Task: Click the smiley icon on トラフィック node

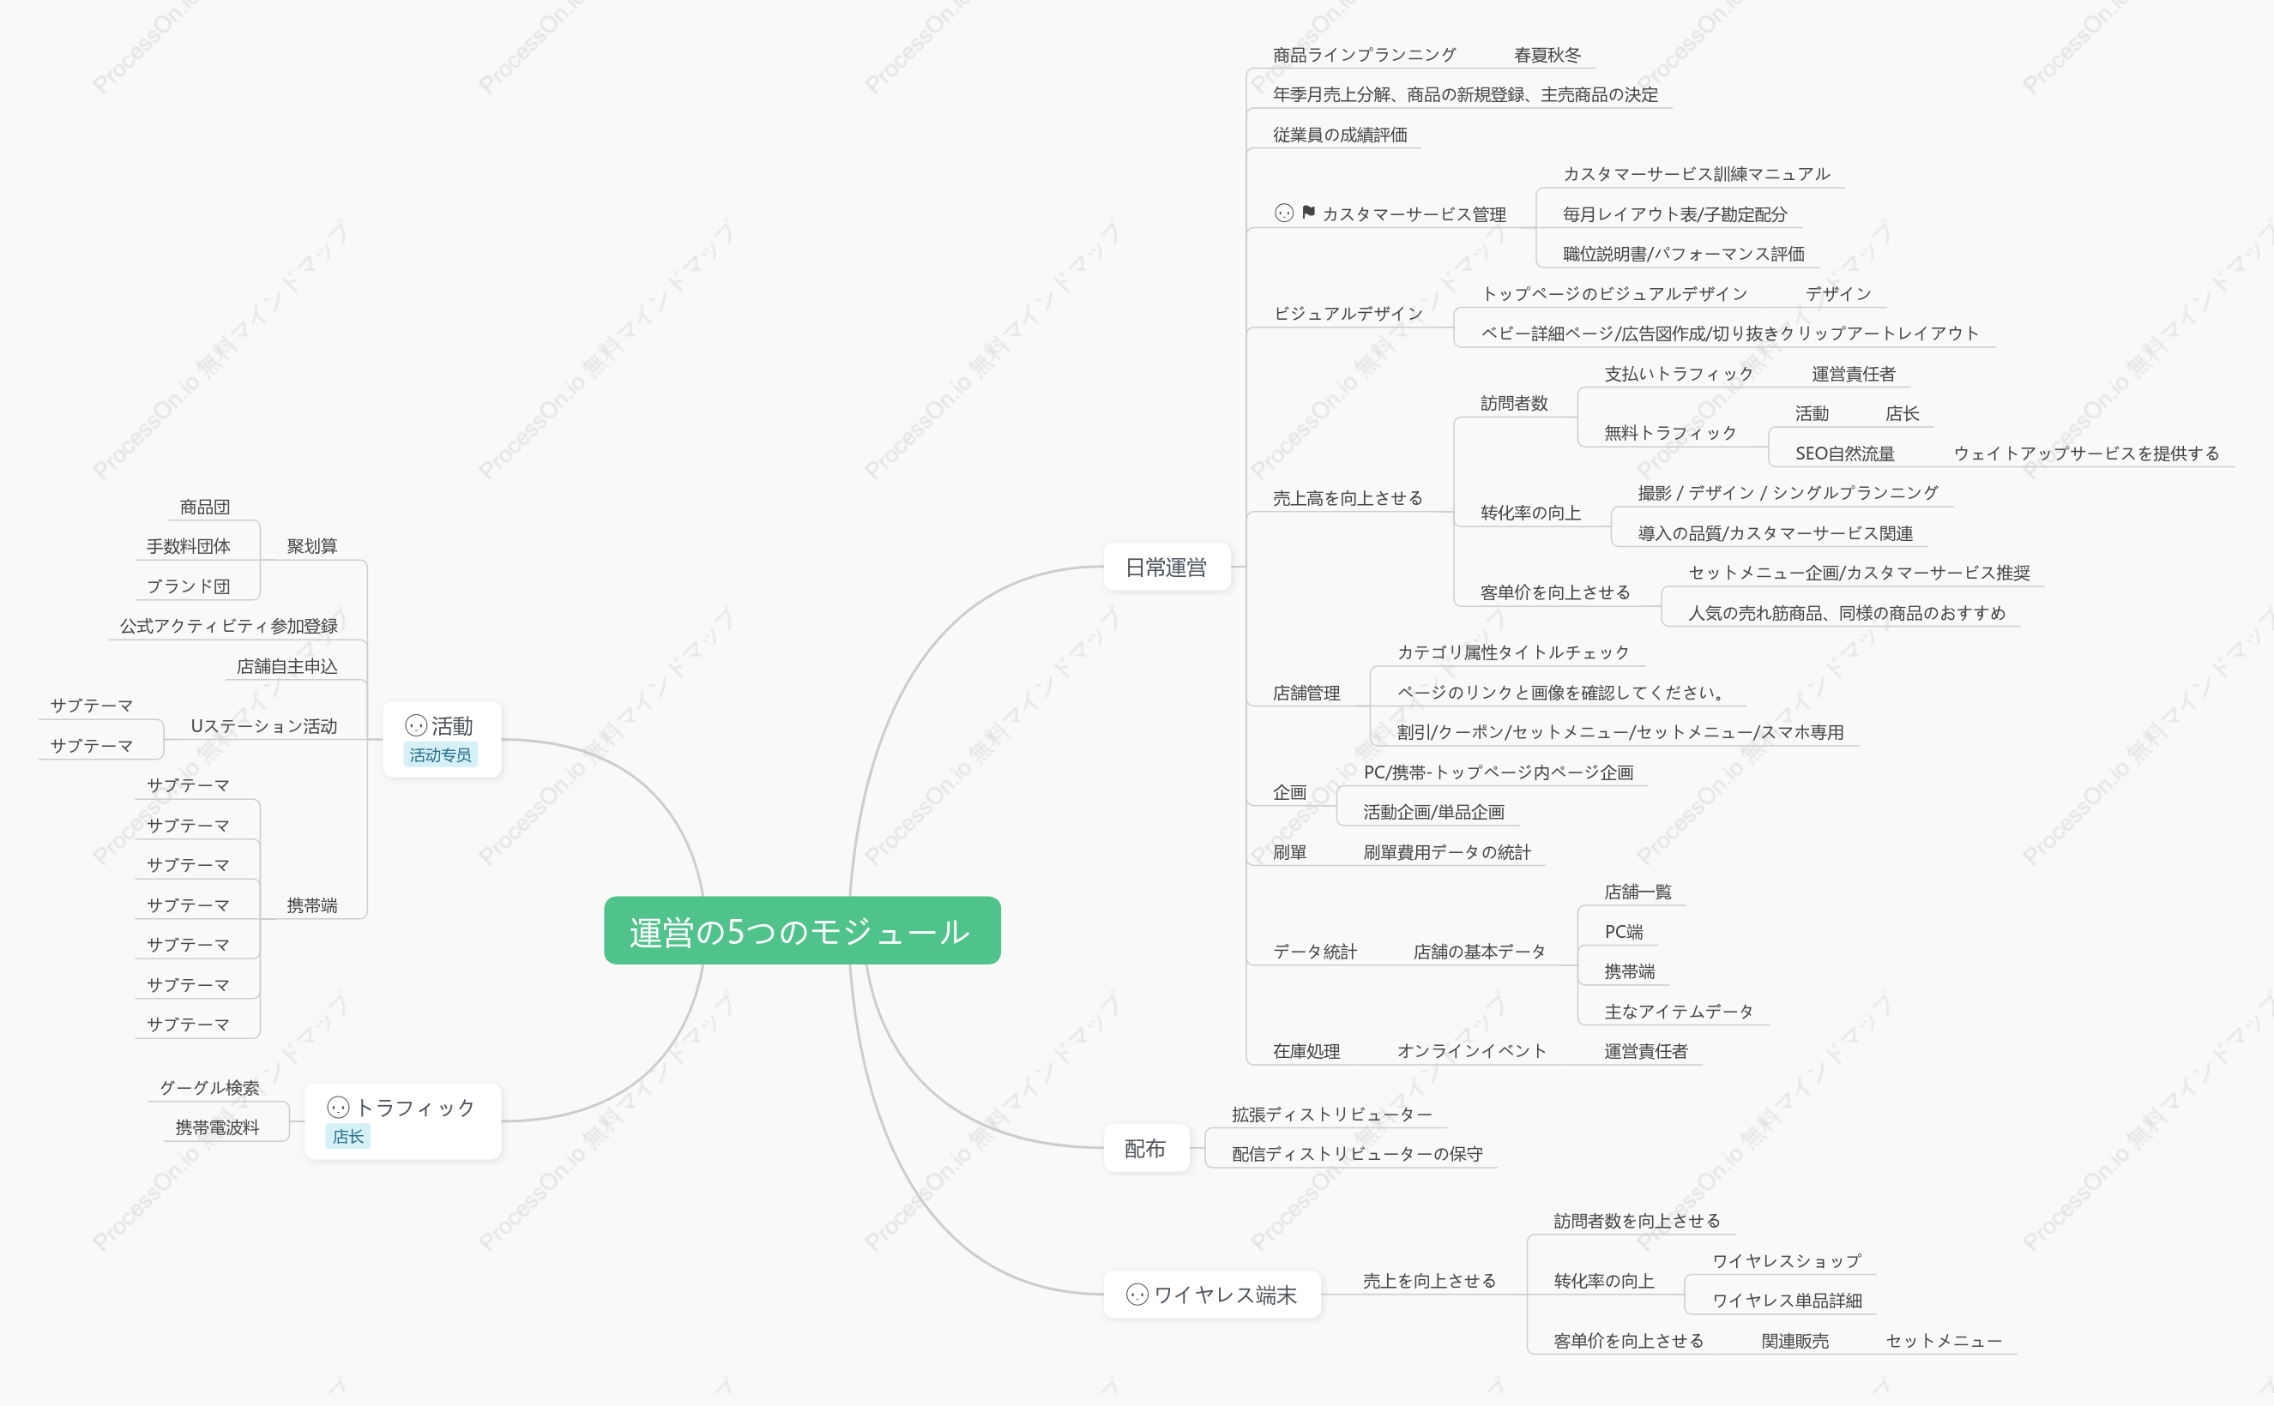Action: point(338,1107)
